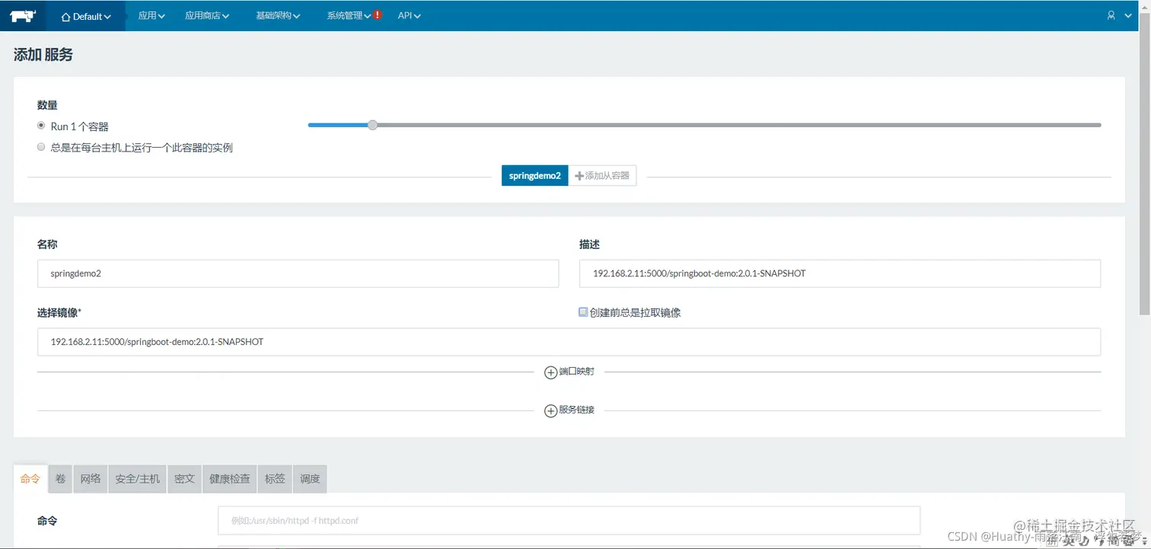Open the 应用商店 menu
The height and width of the screenshot is (549, 1151).
coord(207,15)
